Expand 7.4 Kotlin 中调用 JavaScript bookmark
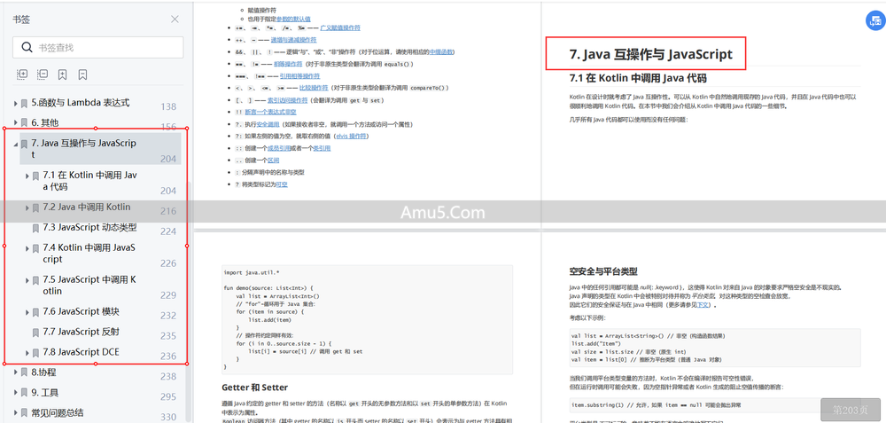The width and height of the screenshot is (886, 423). click(27, 248)
